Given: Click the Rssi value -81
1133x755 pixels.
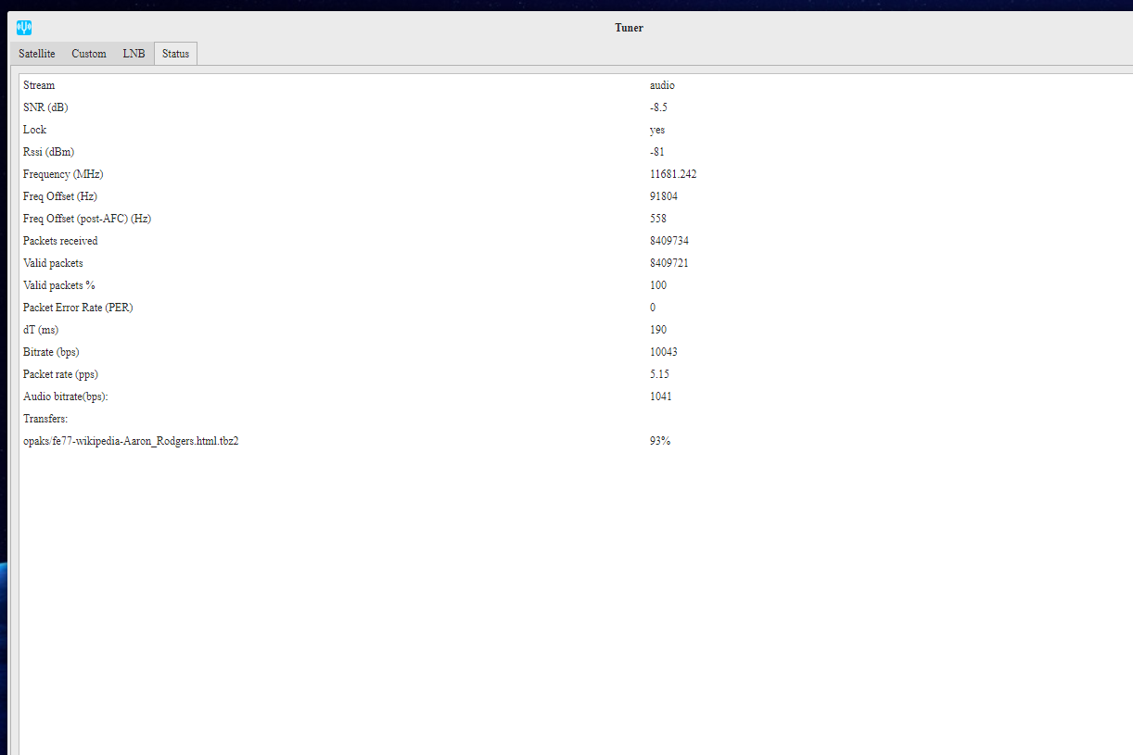Looking at the screenshot, I should [x=657, y=152].
